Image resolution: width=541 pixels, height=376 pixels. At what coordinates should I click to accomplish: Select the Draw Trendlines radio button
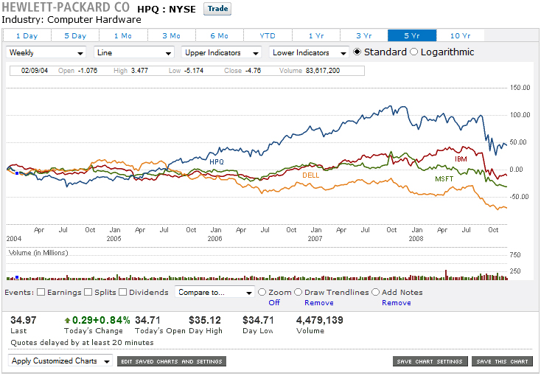coord(298,292)
